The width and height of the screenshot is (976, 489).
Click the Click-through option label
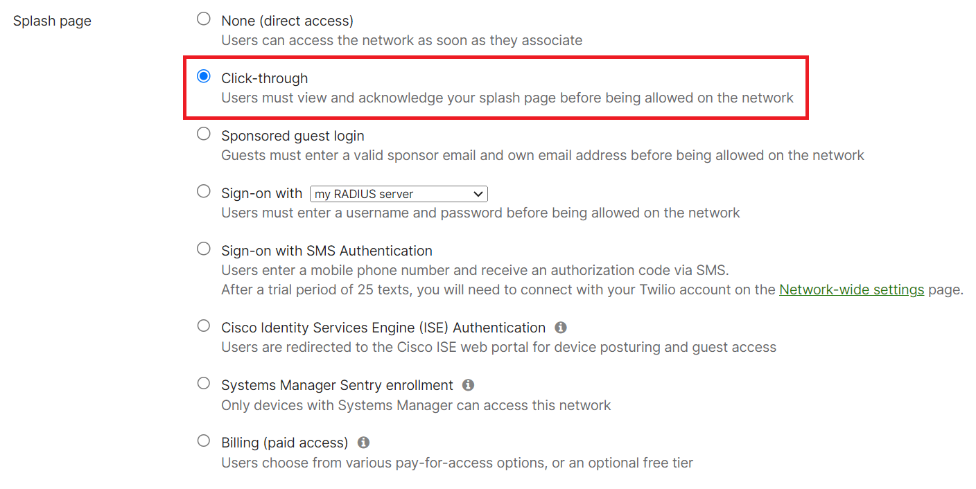(265, 78)
